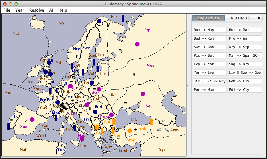The height and width of the screenshot is (159, 267).
Task: Open the Year menu
Action: pyautogui.click(x=20, y=10)
